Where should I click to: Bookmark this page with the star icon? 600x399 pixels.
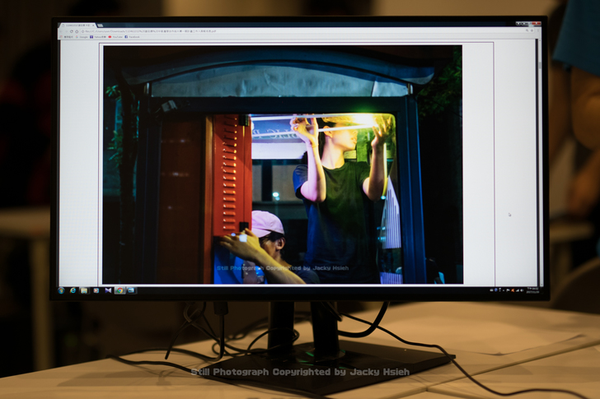click(530, 32)
